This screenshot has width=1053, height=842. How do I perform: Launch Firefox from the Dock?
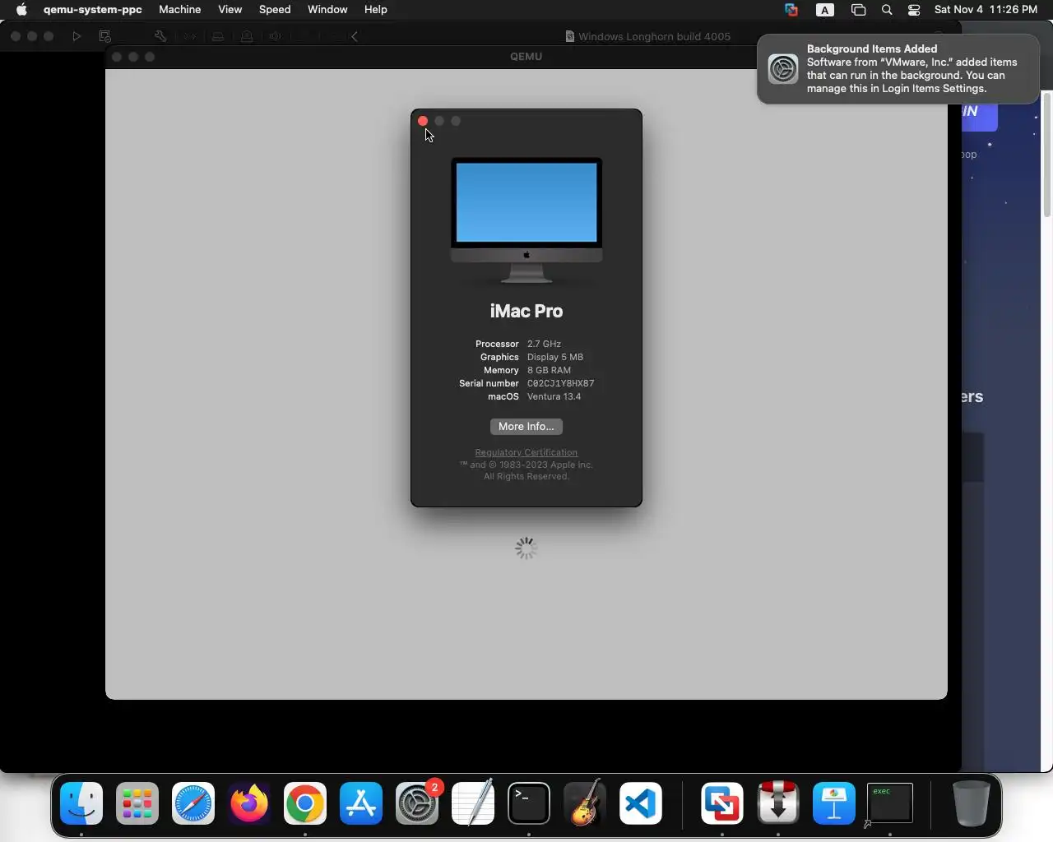click(x=249, y=803)
